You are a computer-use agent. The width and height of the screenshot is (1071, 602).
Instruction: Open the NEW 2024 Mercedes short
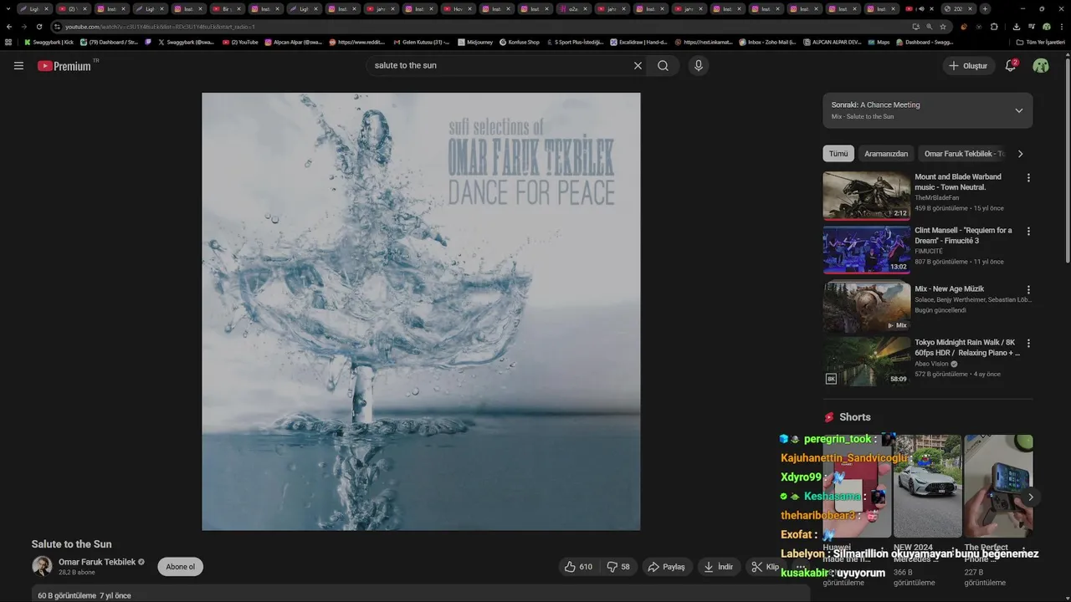point(927,486)
